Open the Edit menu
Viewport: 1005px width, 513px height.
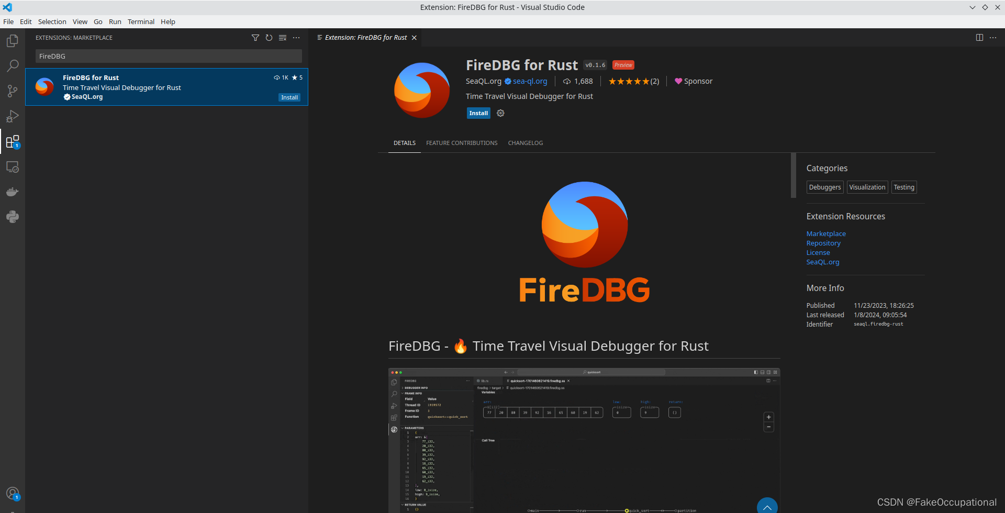pyautogui.click(x=26, y=21)
